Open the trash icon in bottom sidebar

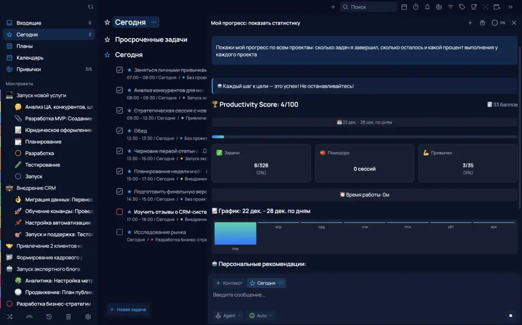68,317
